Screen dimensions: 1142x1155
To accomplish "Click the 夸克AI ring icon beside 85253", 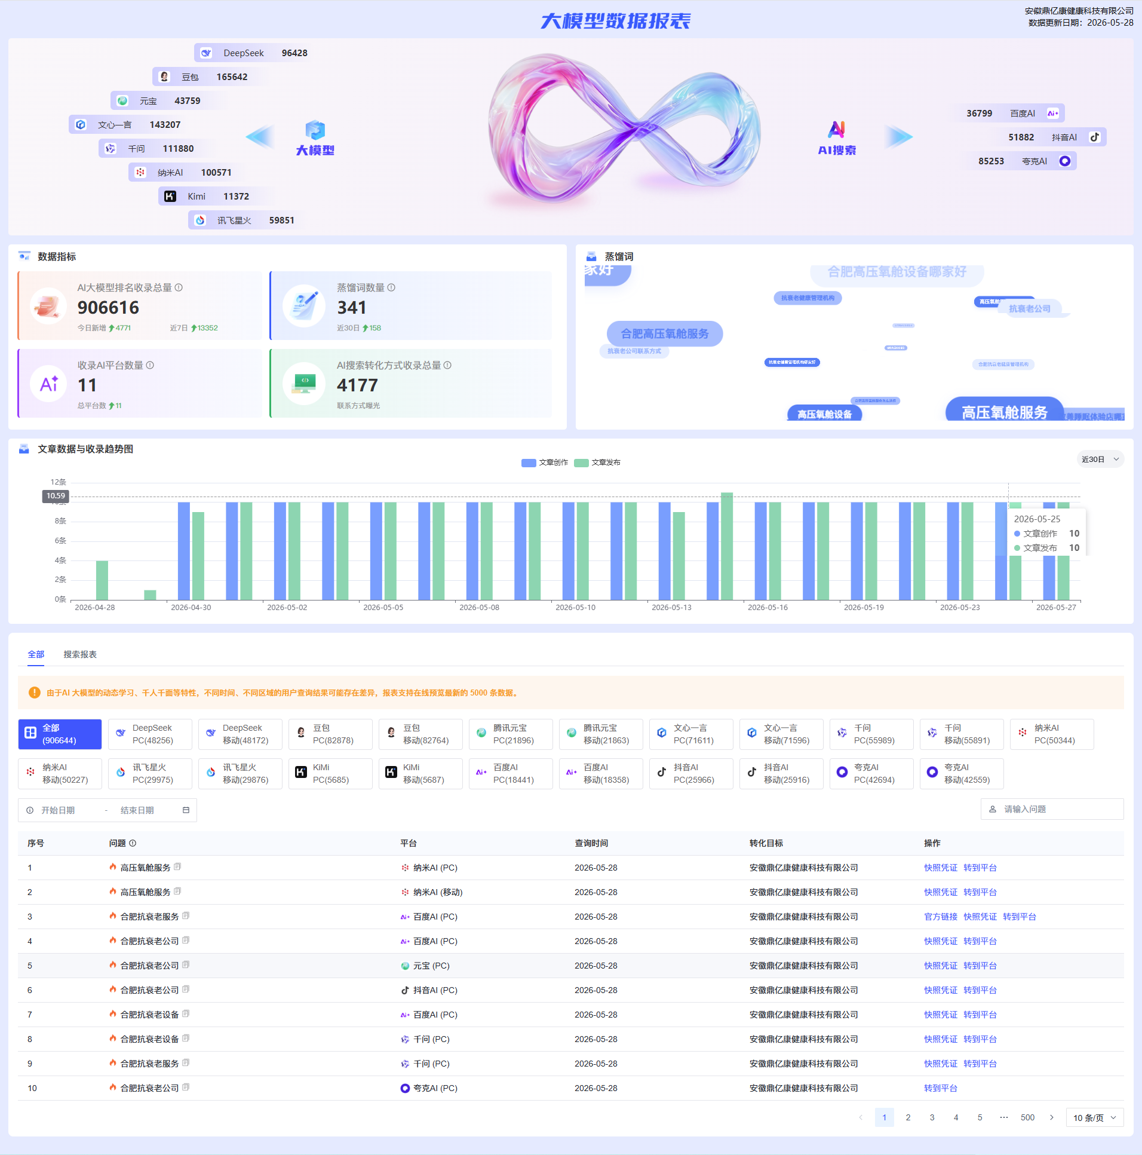I will [x=1065, y=161].
